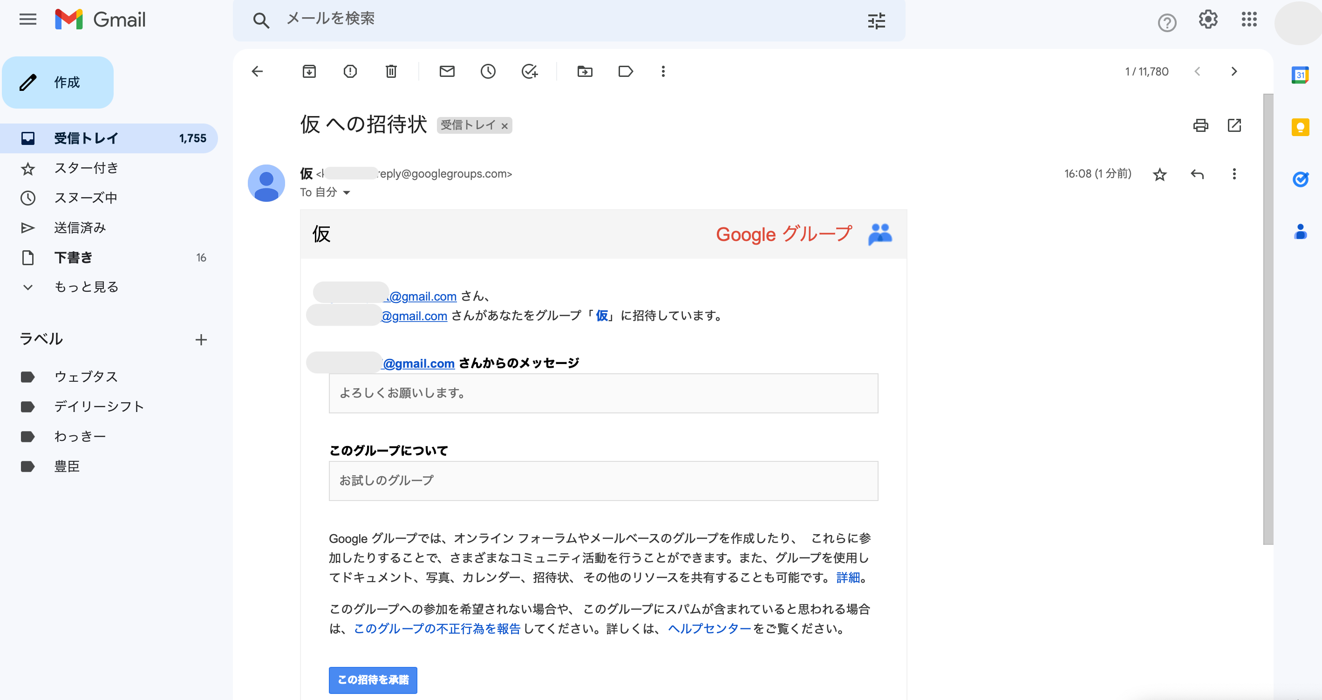Print the invitation email
Screen dimensions: 1322x700
(1200, 125)
